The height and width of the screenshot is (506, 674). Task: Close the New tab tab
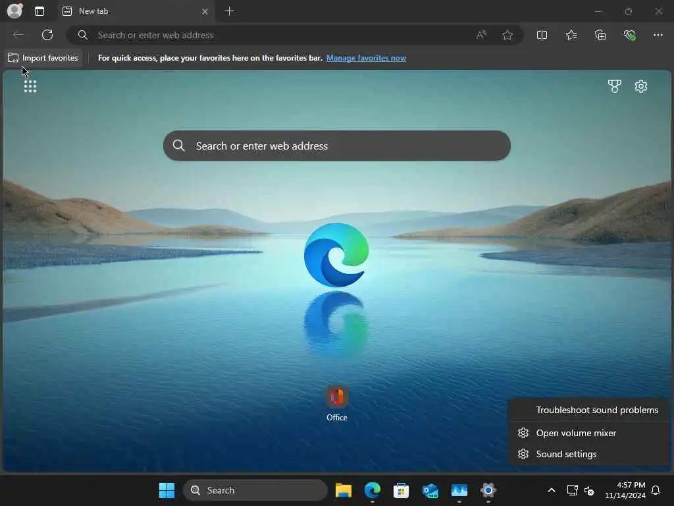pyautogui.click(x=205, y=11)
